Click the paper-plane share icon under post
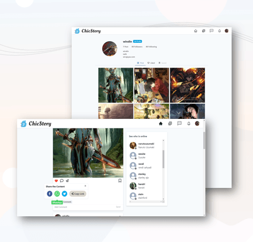Screen dimensions: 253x242 coord(67,180)
